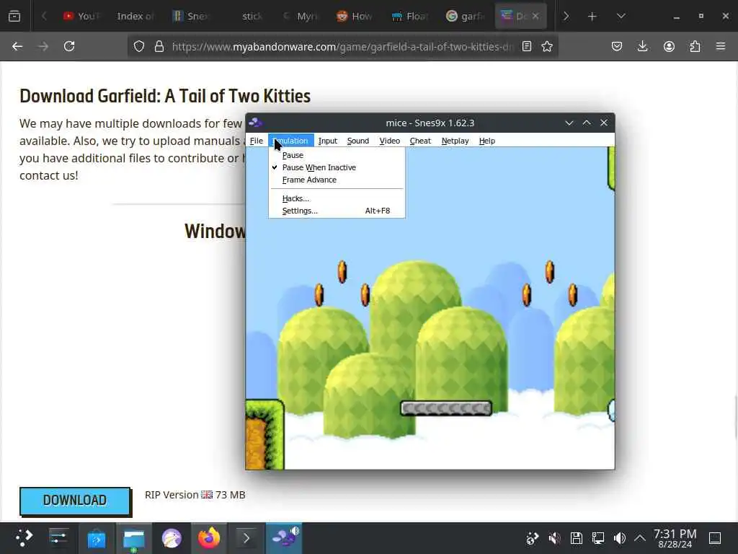Viewport: 738px width, 554px height.
Task: Open the Input menu in Snes9x
Action: (328, 141)
